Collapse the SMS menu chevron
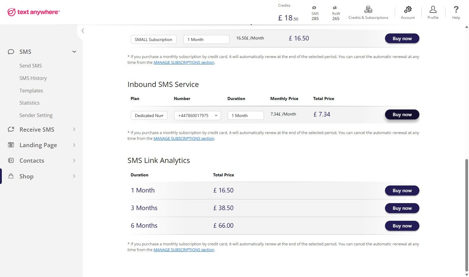 pos(74,52)
